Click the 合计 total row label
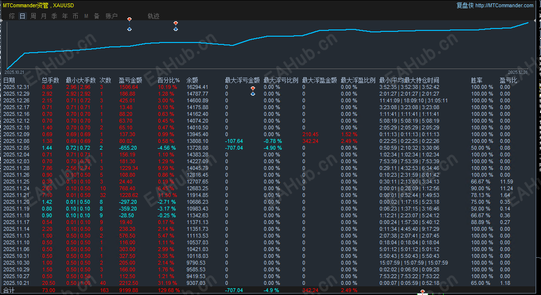 pos(9,290)
